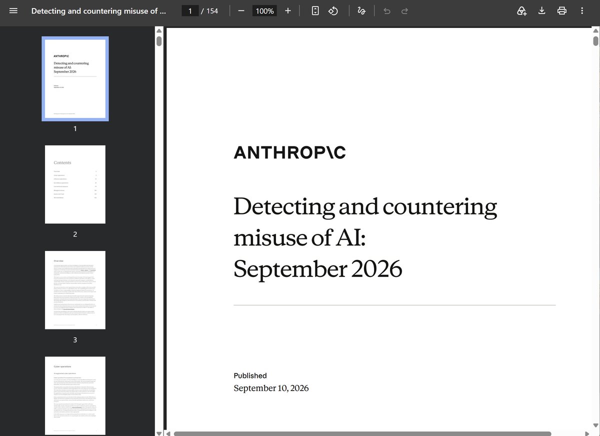Viewport: 600px width, 436px height.
Task: Click the document scroll up arrow
Action: tap(595, 30)
